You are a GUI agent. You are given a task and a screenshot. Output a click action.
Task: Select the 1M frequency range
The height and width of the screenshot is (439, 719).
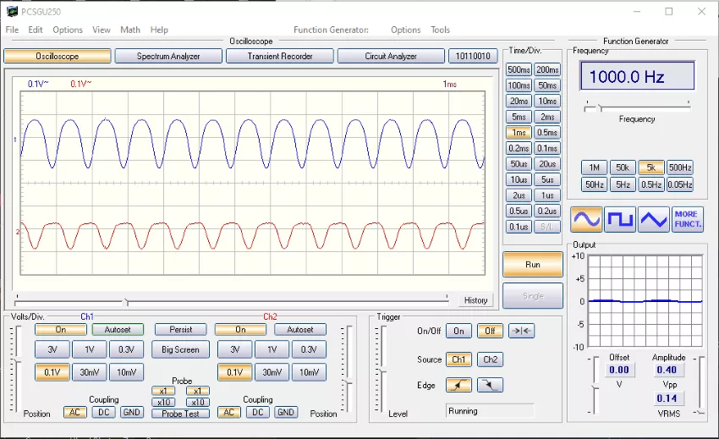(595, 167)
